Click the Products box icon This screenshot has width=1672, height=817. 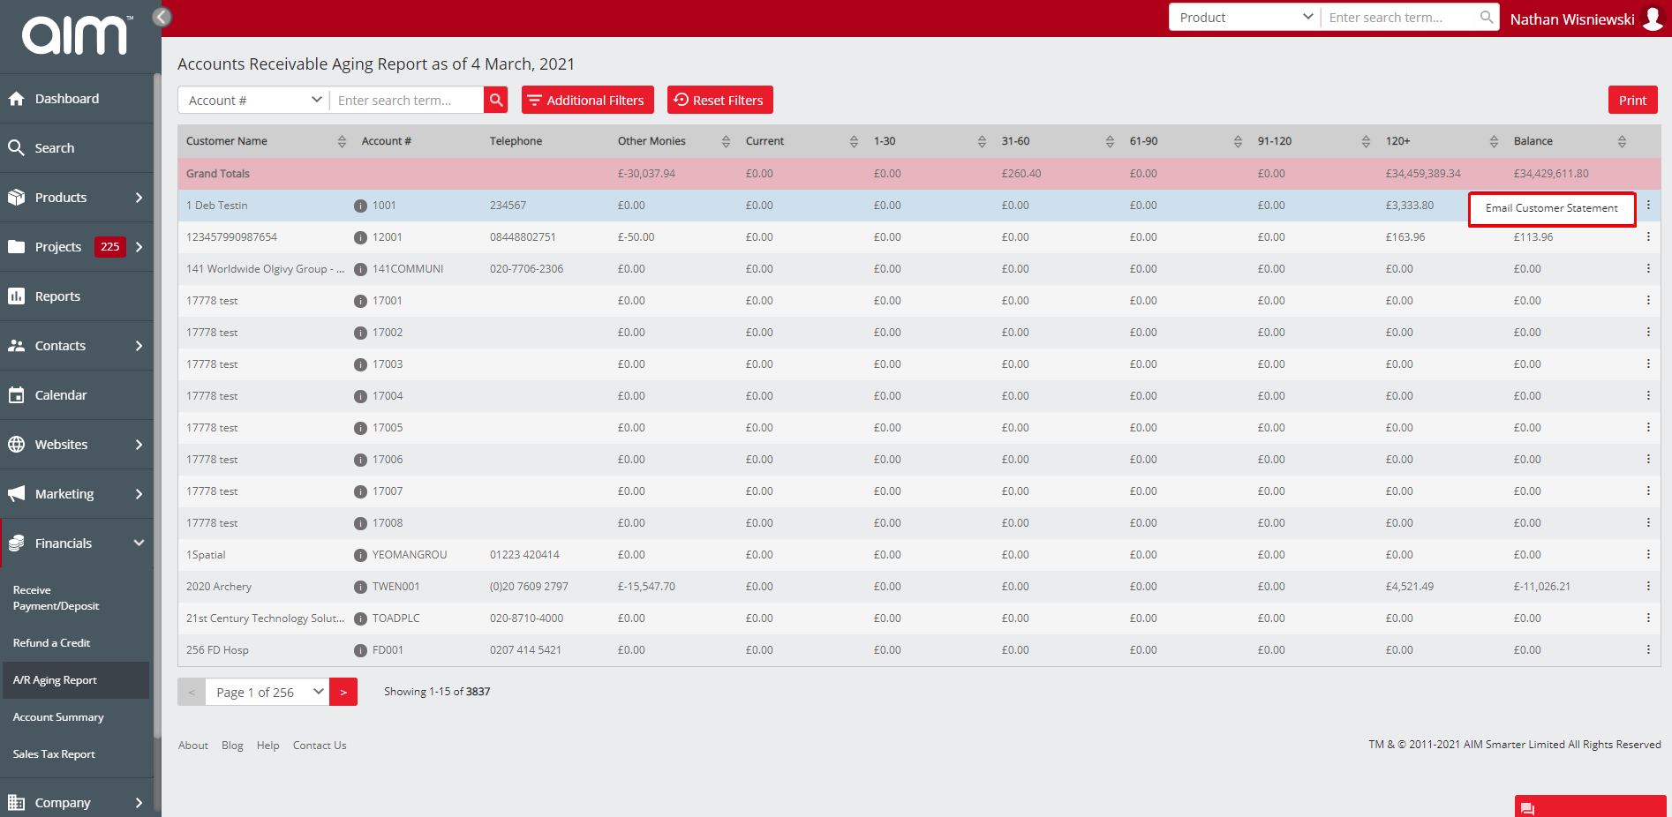(16, 197)
